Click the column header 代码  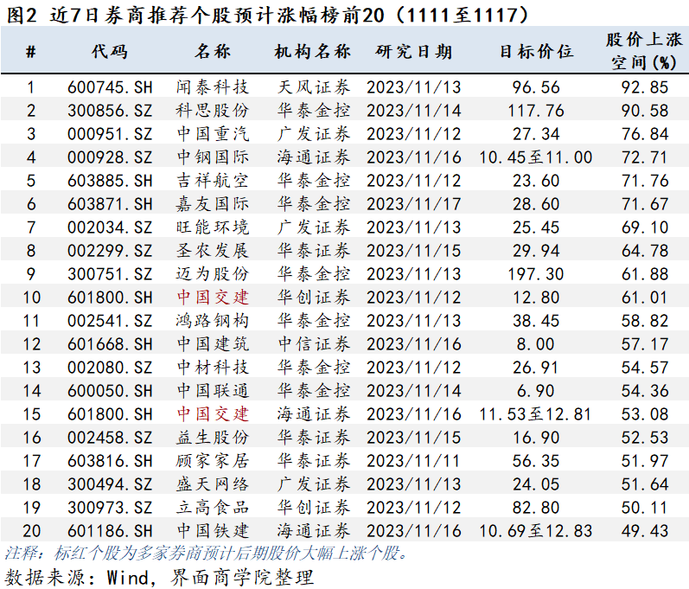click(x=110, y=52)
